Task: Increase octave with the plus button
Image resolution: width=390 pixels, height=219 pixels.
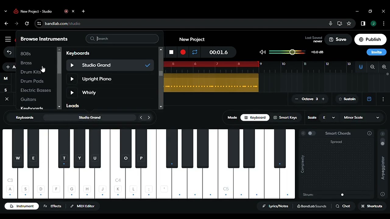Action: pyautogui.click(x=323, y=99)
